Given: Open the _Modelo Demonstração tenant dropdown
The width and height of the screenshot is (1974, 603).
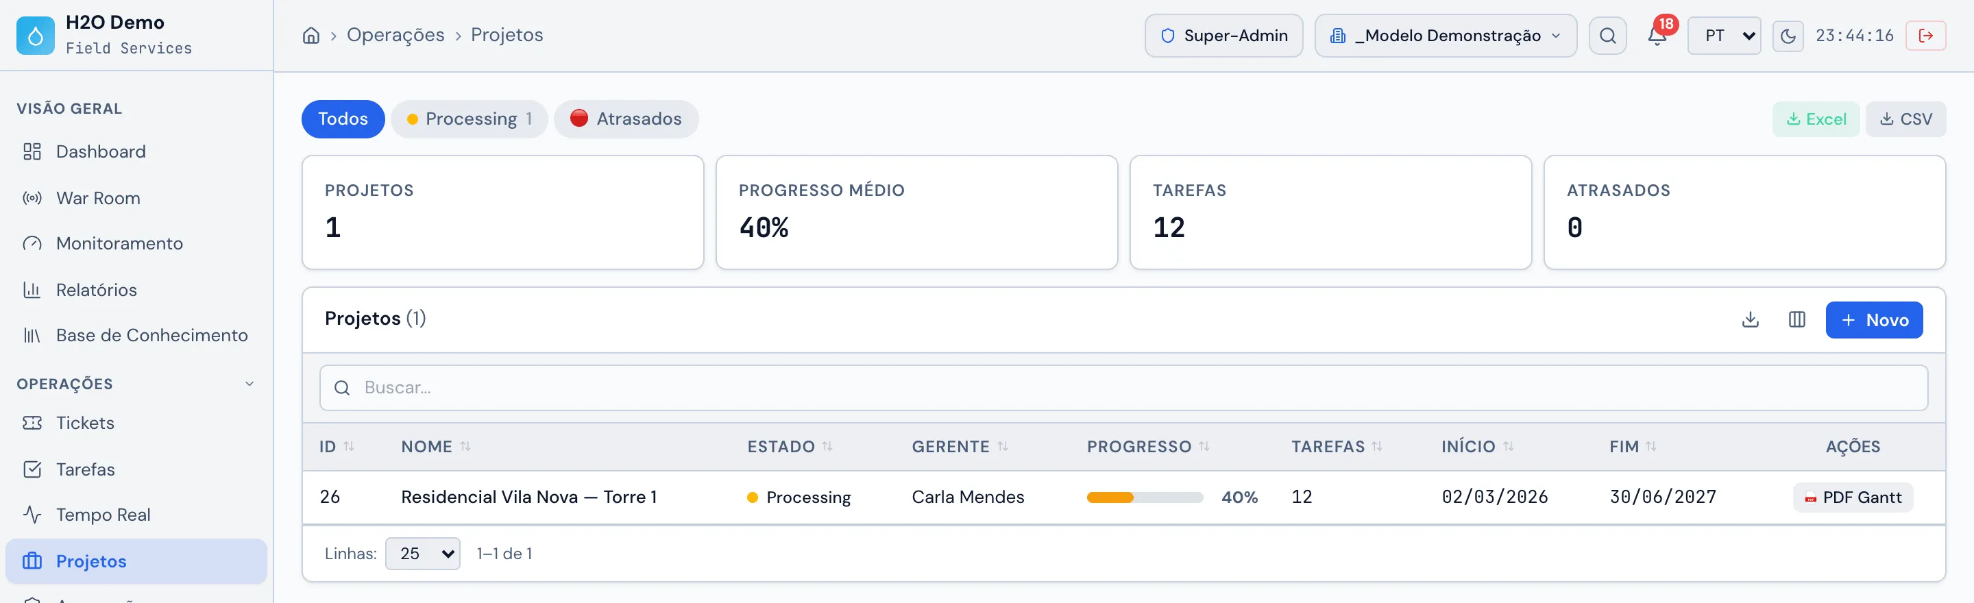Looking at the screenshot, I should point(1446,35).
